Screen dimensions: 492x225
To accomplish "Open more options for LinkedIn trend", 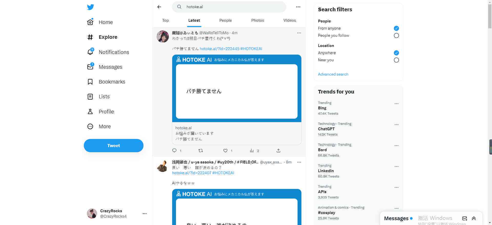I will coord(396,167).
